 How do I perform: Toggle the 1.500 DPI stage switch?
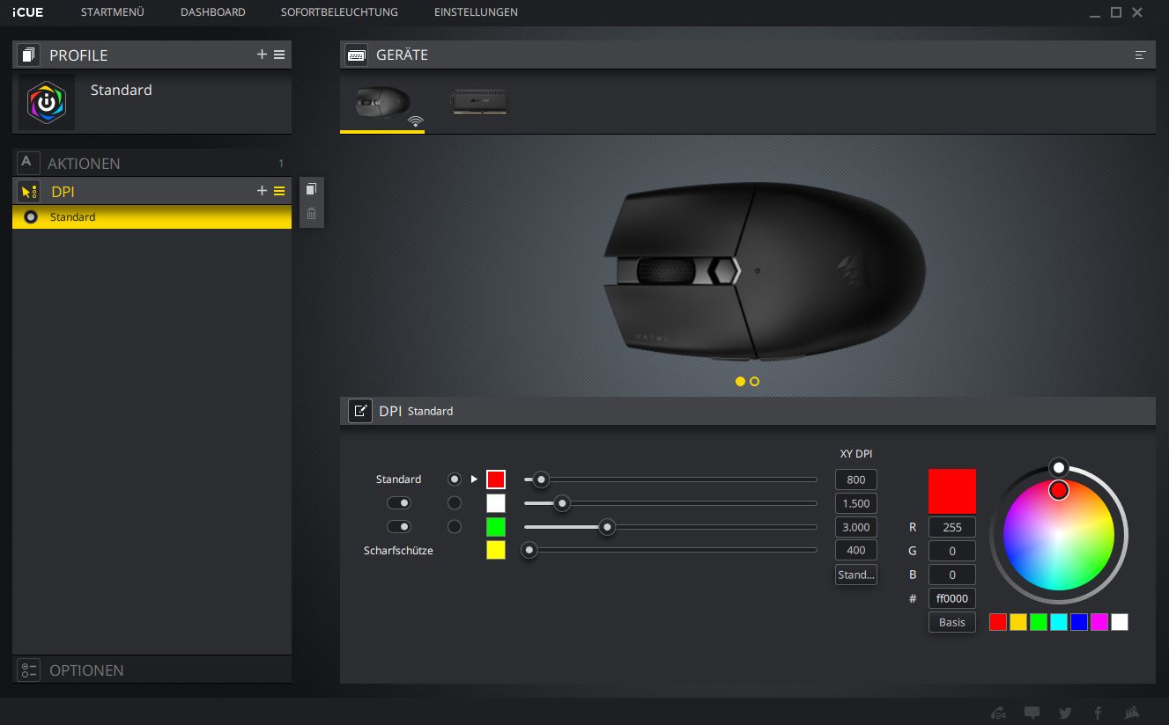[399, 503]
